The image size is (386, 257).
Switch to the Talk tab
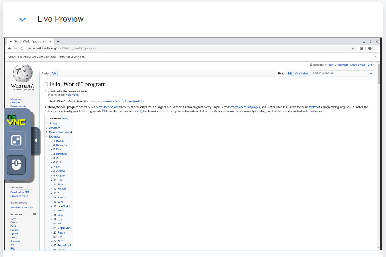[54, 73]
